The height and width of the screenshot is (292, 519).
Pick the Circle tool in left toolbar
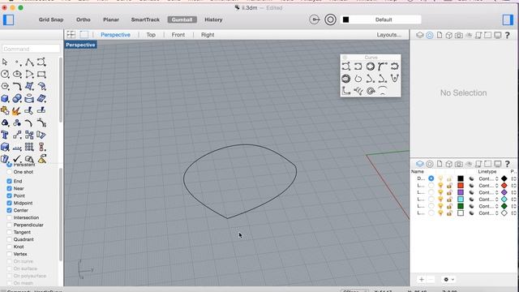pyautogui.click(x=5, y=74)
